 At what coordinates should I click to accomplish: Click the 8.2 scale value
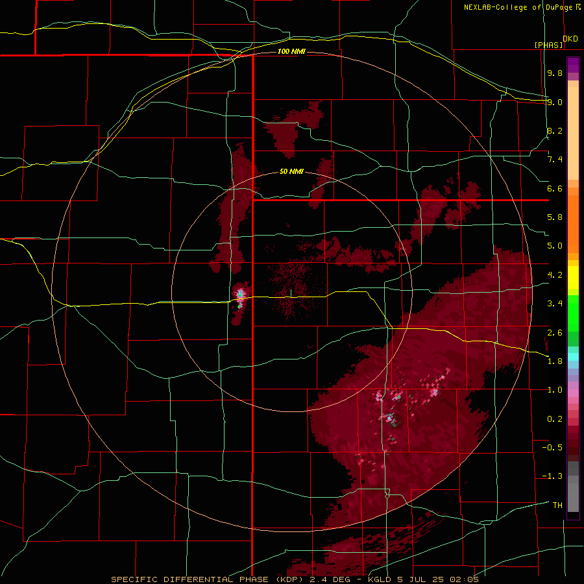pyautogui.click(x=555, y=130)
